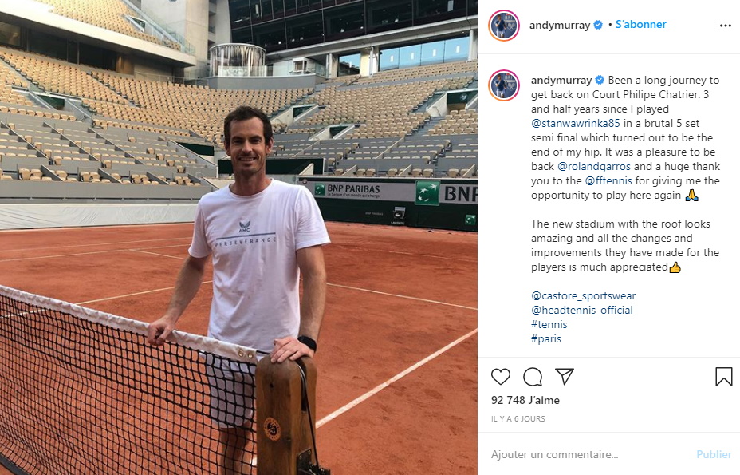740x475 pixels.
Task: Follow the account via S'abonner
Action: tap(640, 24)
